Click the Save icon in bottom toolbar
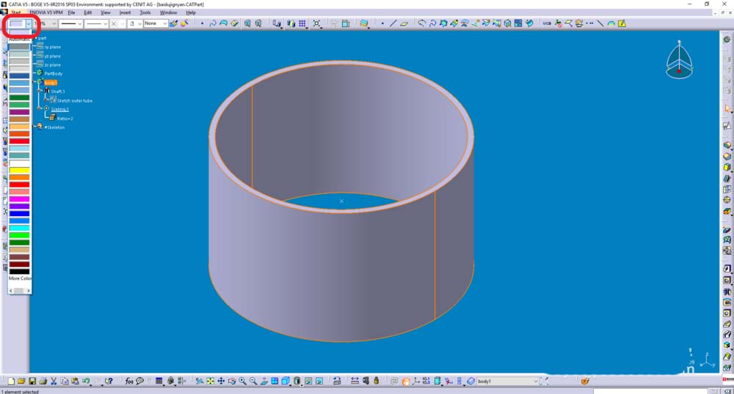Viewport: 734px width, 394px height. (32, 382)
